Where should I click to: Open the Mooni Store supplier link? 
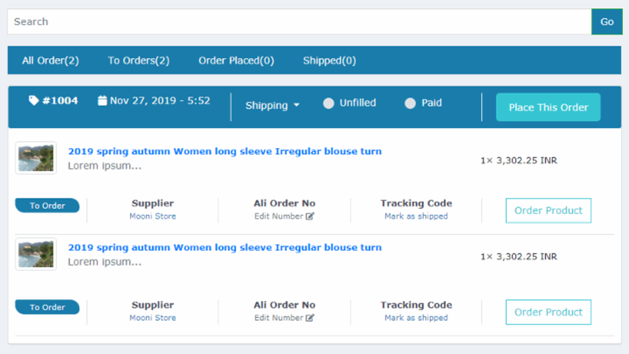click(152, 216)
